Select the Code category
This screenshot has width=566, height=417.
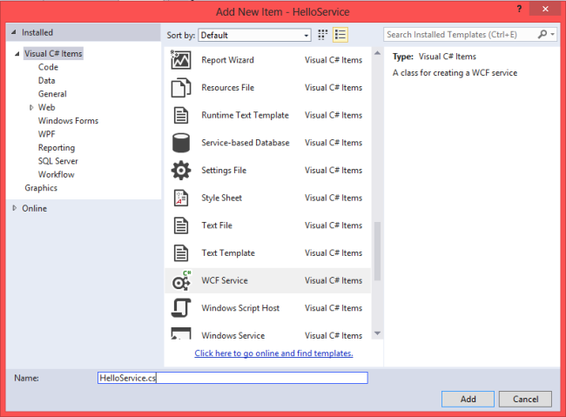[x=48, y=67]
